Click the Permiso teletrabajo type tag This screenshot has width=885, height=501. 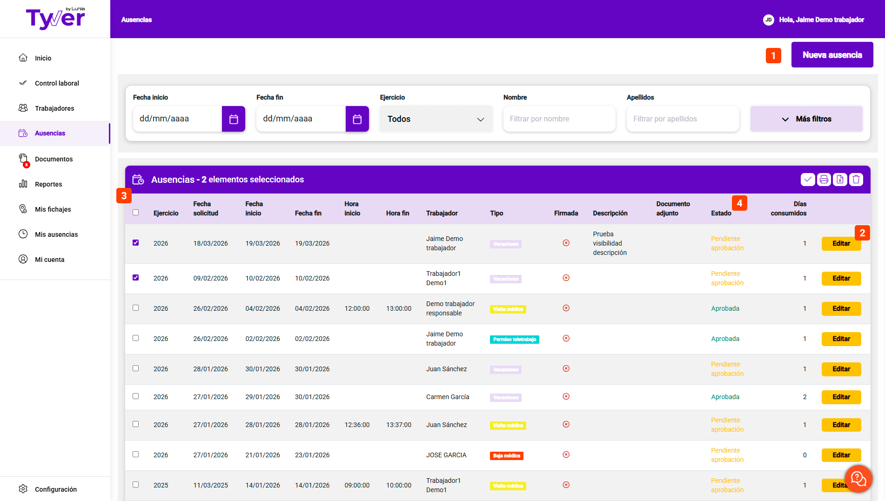point(514,340)
